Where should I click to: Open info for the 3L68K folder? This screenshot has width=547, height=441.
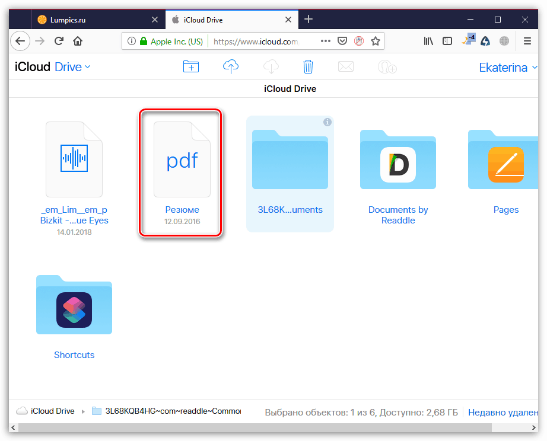(327, 122)
